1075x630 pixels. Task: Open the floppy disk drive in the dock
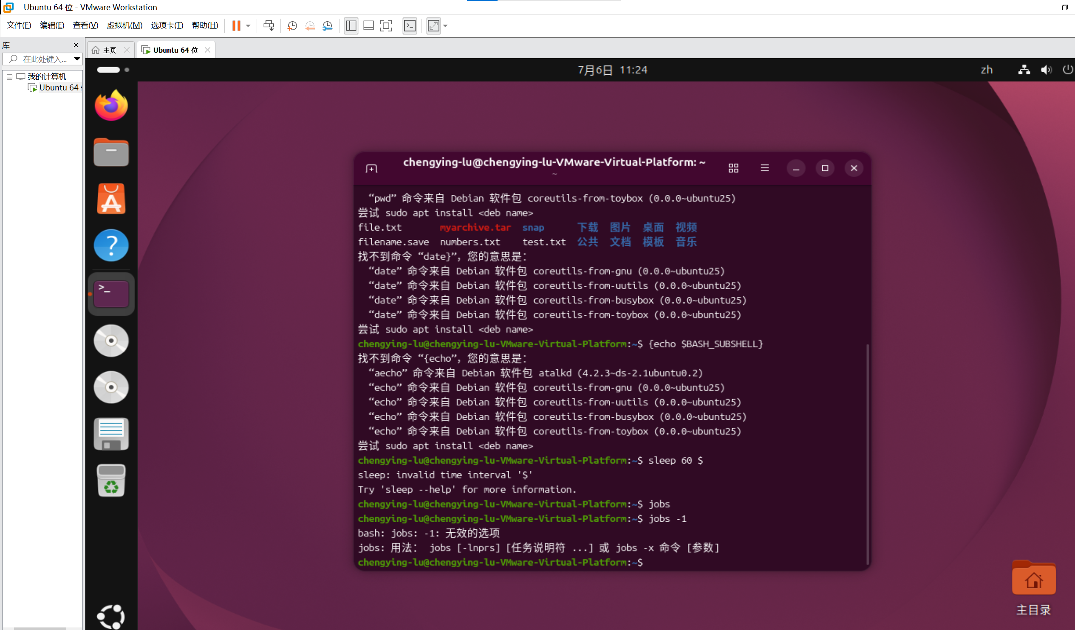coord(111,434)
